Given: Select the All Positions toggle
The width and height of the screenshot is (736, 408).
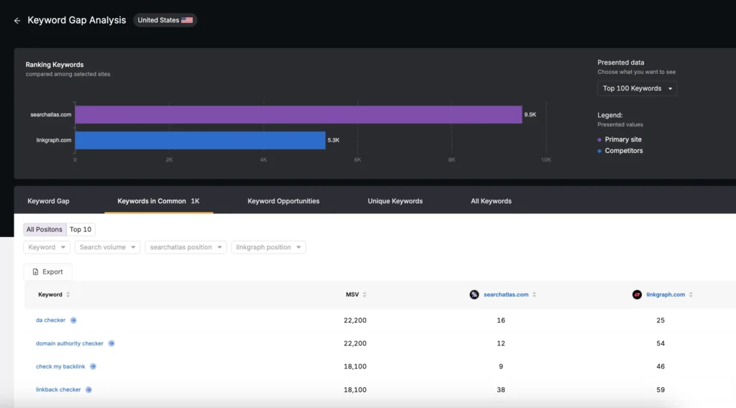Looking at the screenshot, I should coord(45,229).
